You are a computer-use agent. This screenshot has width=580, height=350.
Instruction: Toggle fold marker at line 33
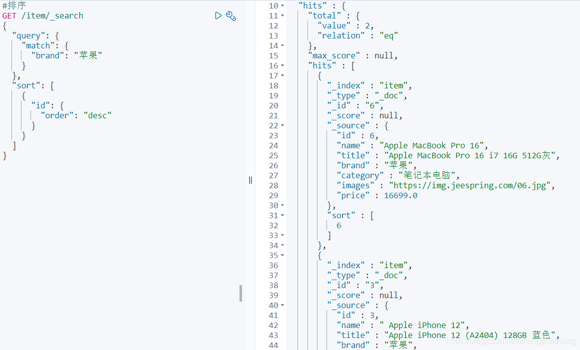click(x=282, y=235)
